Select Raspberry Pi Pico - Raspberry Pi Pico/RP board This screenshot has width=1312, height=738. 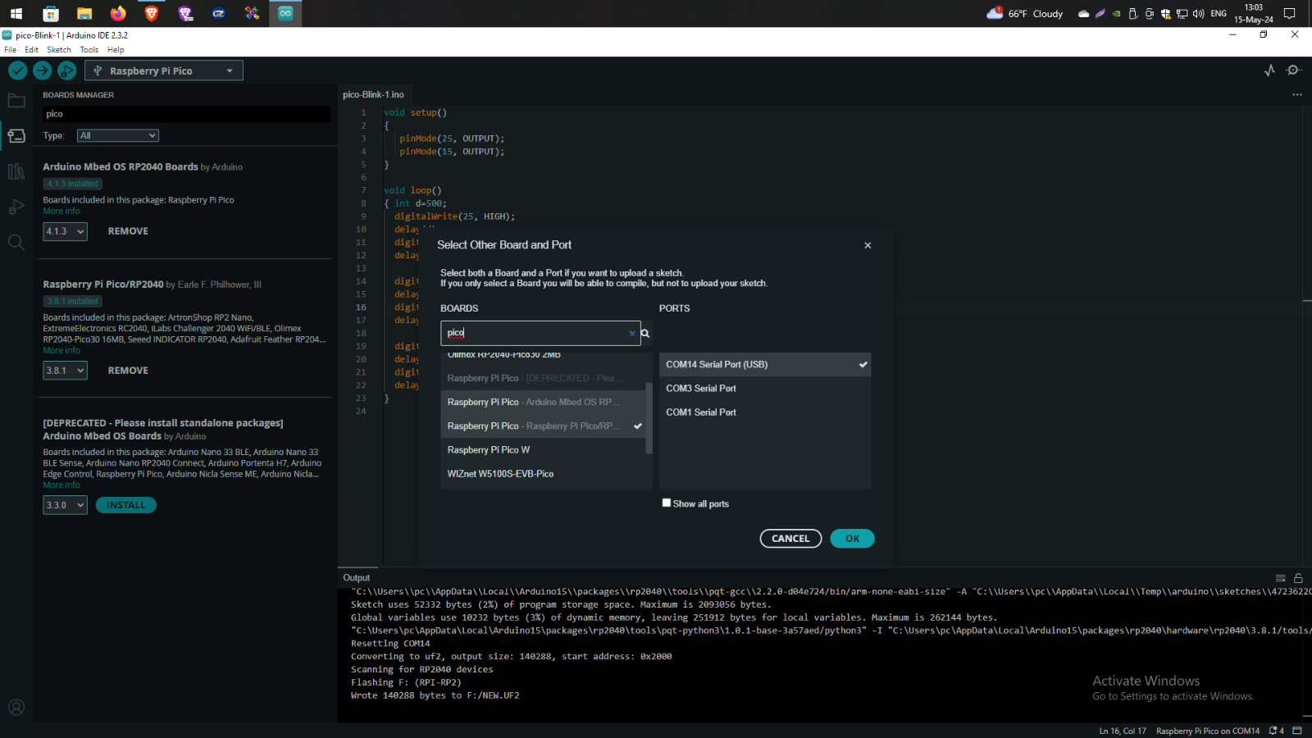point(544,426)
